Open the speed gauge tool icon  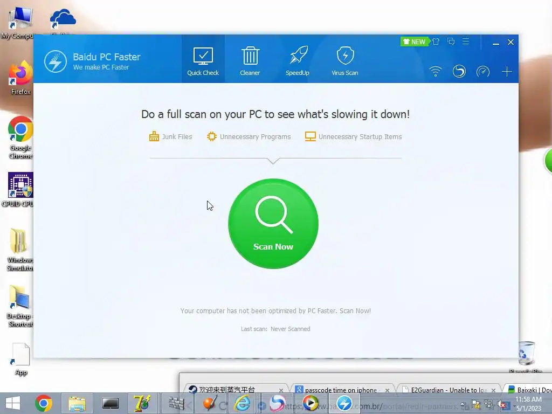(483, 72)
